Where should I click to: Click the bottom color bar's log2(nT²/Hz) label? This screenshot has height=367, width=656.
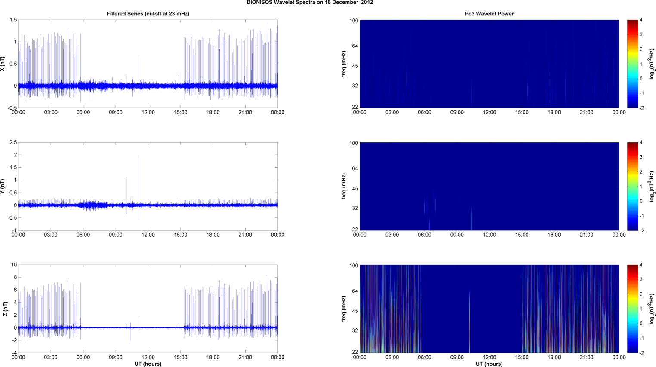pos(652,309)
